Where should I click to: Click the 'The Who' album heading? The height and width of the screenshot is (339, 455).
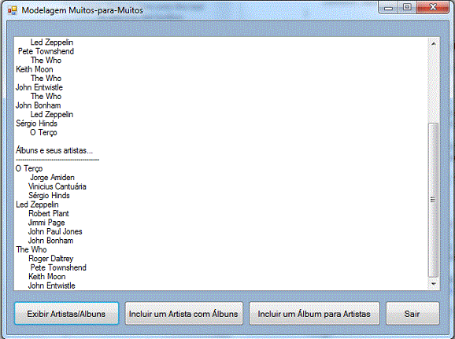31,249
